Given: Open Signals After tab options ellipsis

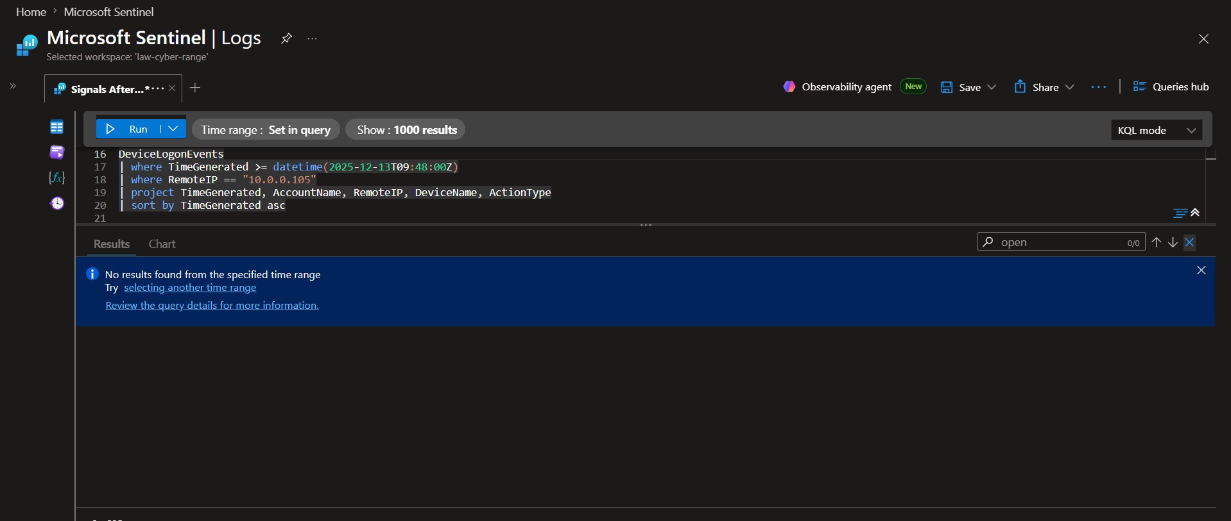Looking at the screenshot, I should pyautogui.click(x=158, y=88).
